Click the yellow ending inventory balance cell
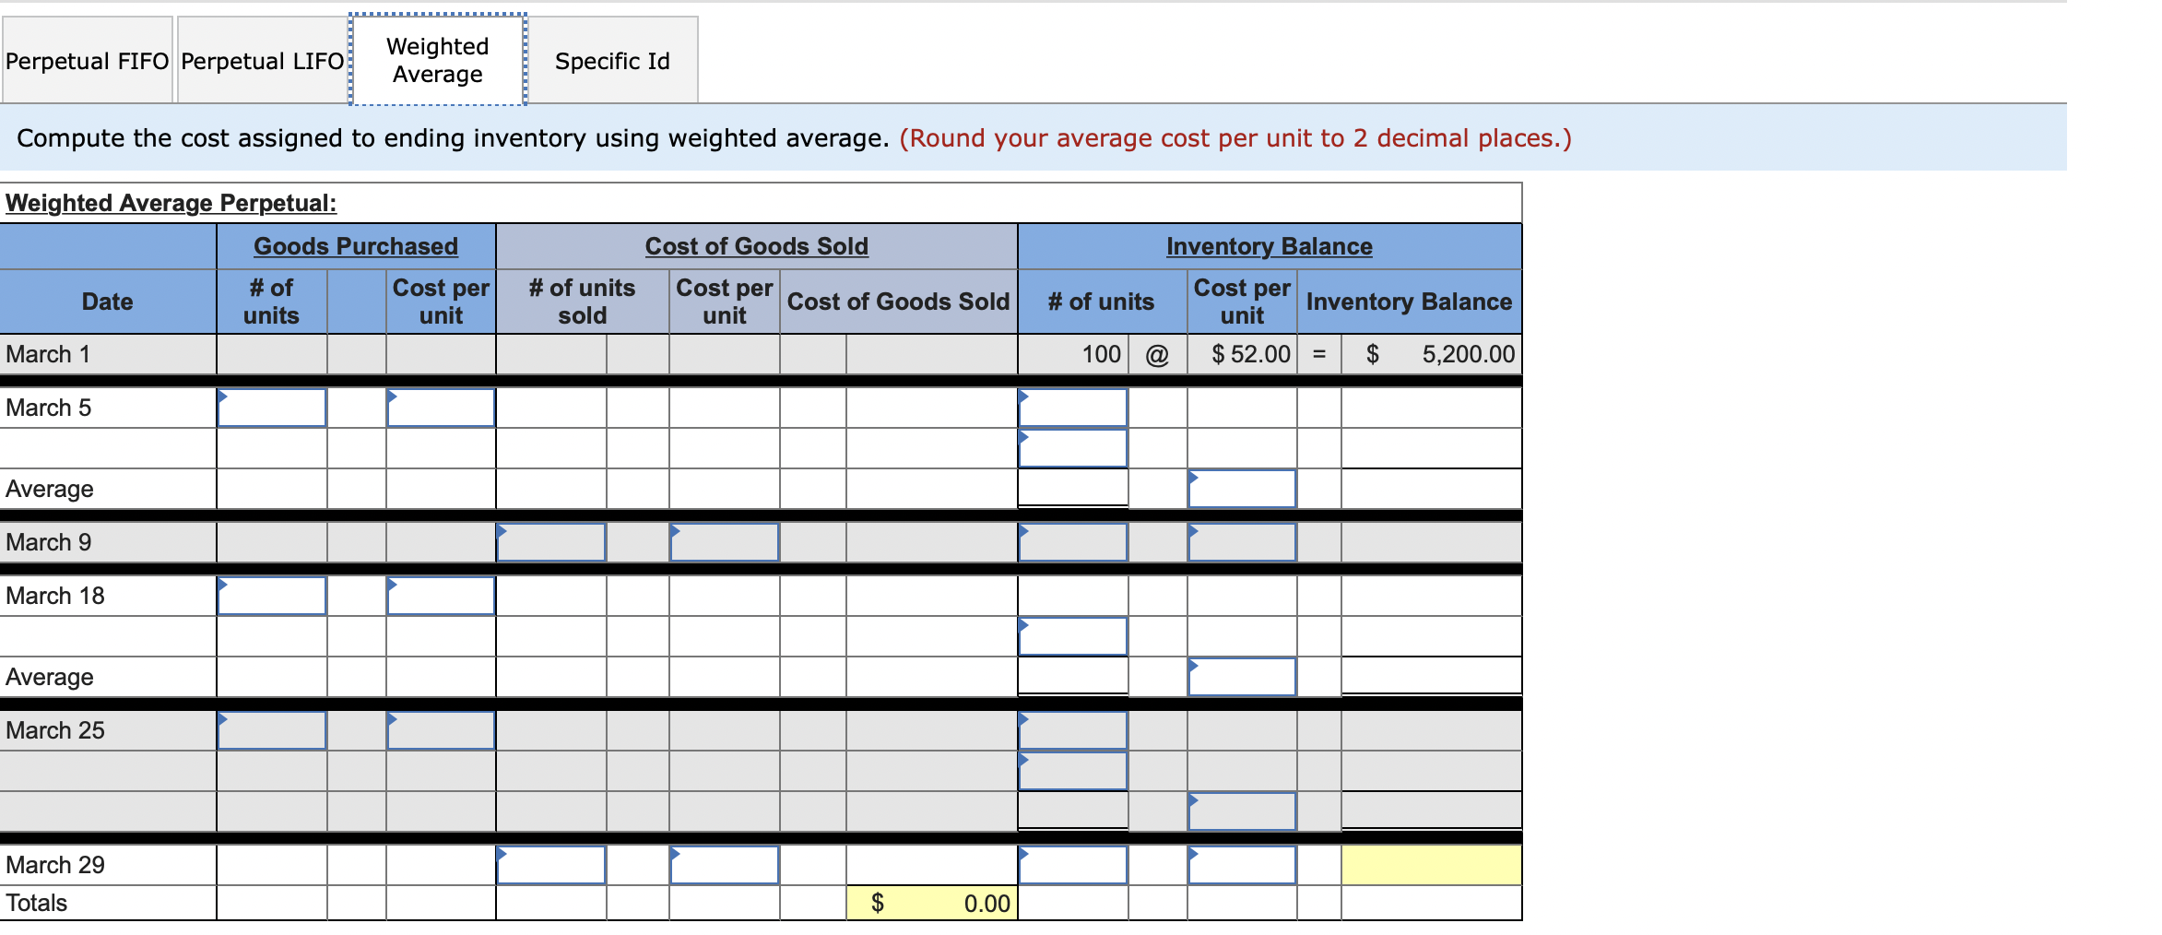Image resolution: width=2162 pixels, height=935 pixels. coord(1429,865)
